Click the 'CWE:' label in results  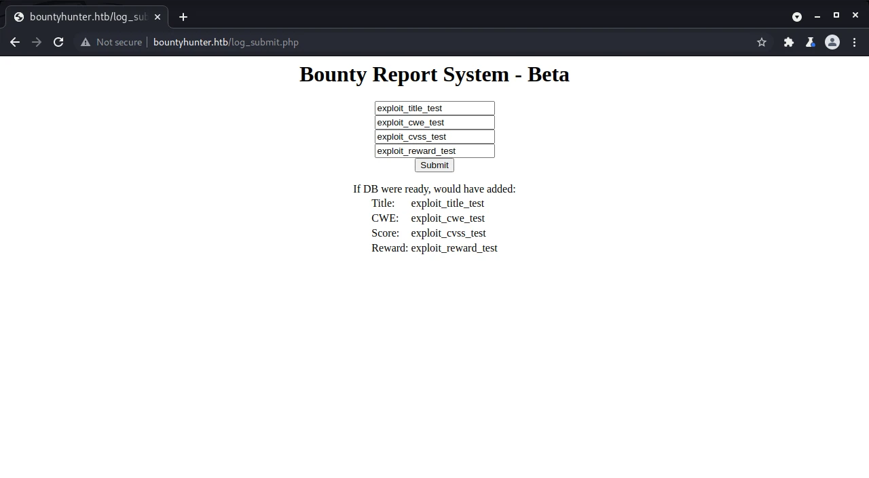(x=385, y=218)
